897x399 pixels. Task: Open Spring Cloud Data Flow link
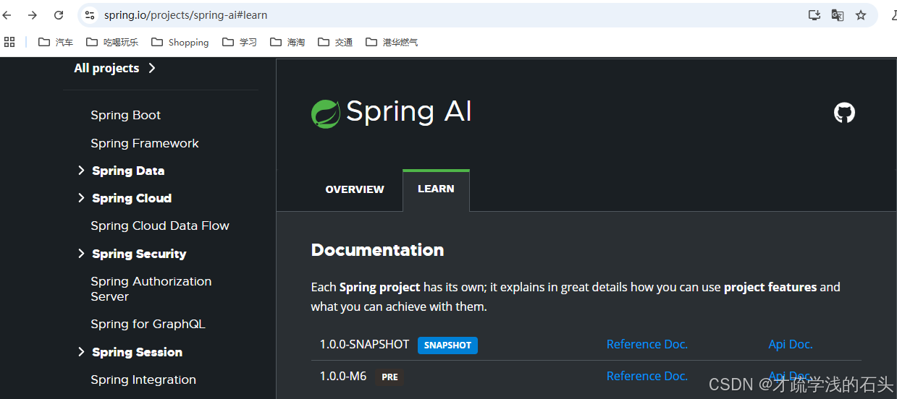(159, 226)
